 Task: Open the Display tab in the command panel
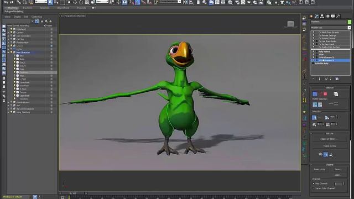click(333, 16)
